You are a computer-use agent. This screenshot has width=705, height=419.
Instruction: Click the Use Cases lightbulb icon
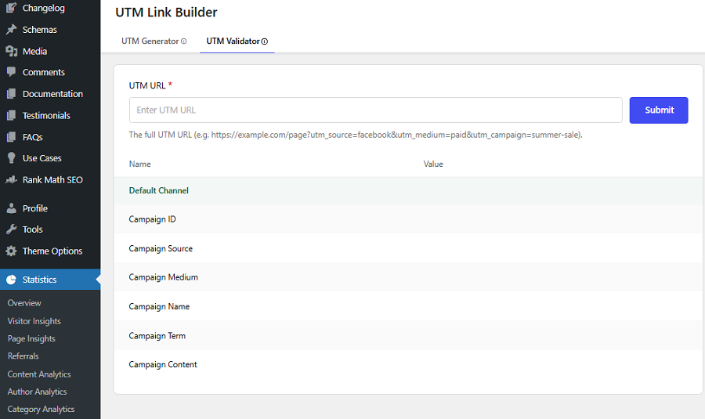click(11, 157)
